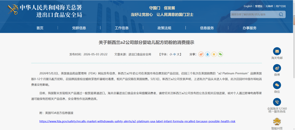Focus the policy search input field

tap(254, 14)
